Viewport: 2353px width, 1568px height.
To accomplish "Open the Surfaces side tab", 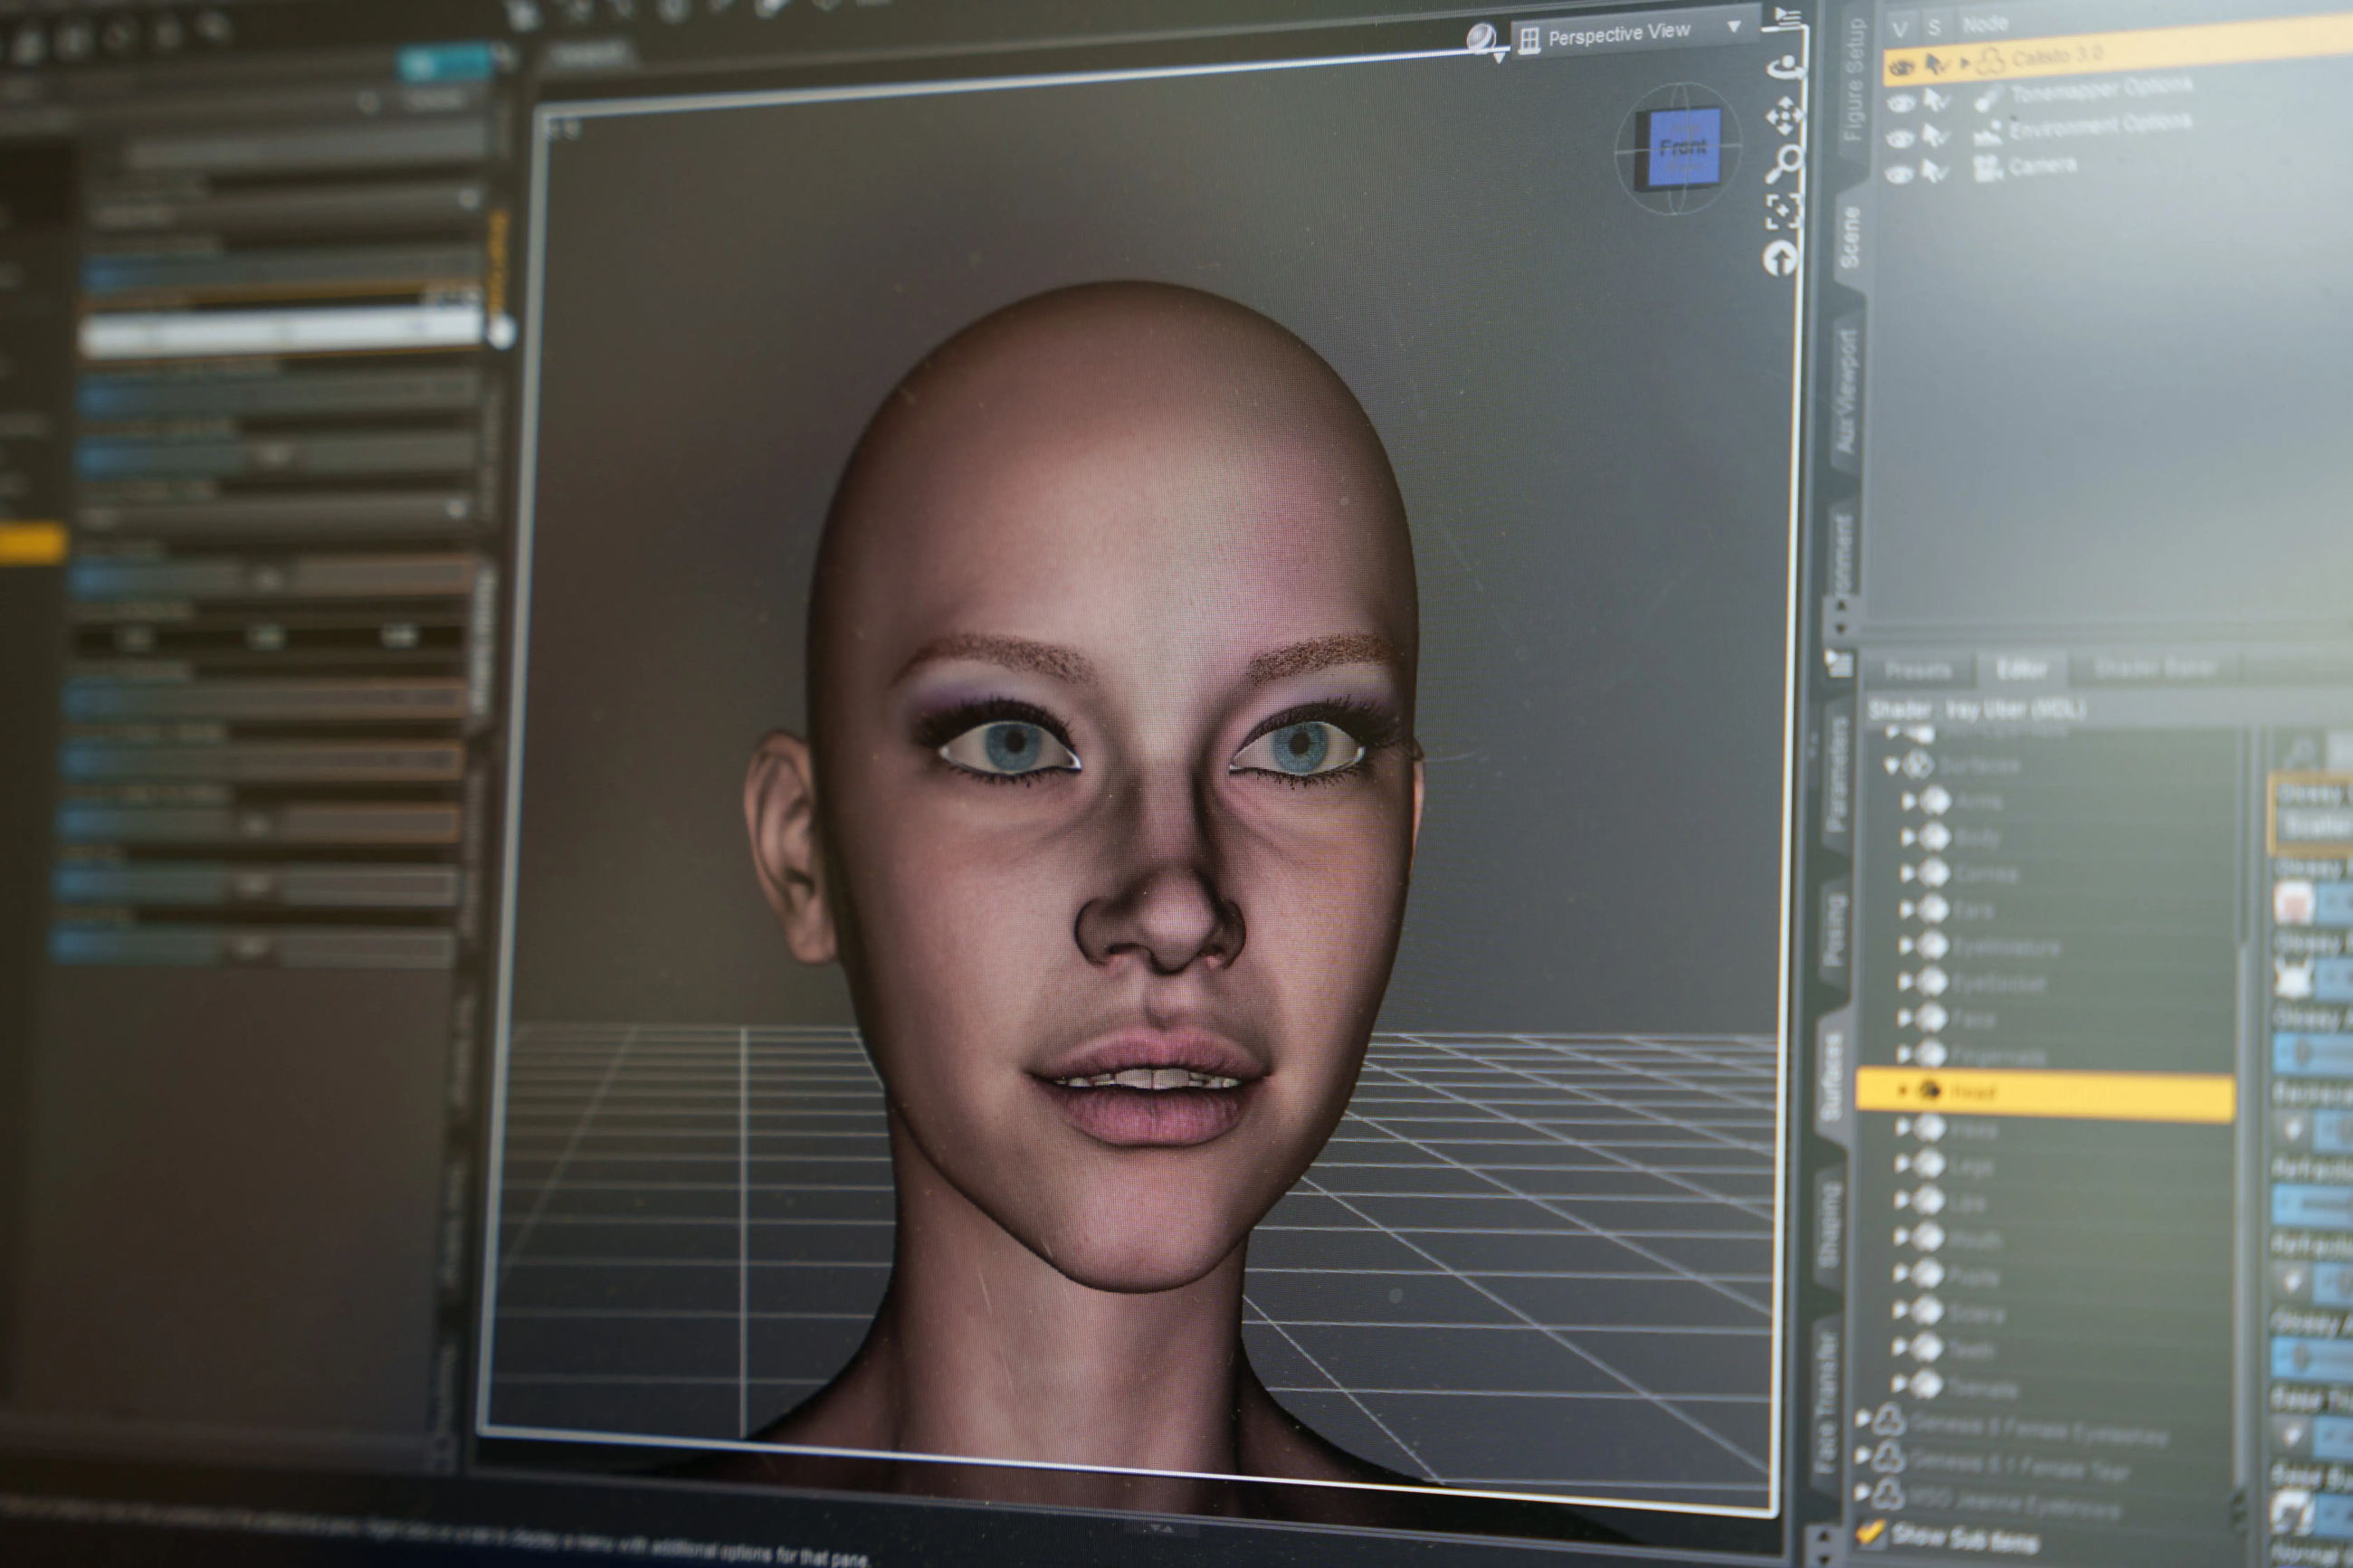I will [1831, 1077].
